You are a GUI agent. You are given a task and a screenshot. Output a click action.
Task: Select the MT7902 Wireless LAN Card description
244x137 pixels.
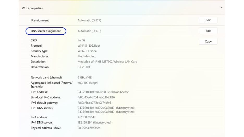[107, 62]
